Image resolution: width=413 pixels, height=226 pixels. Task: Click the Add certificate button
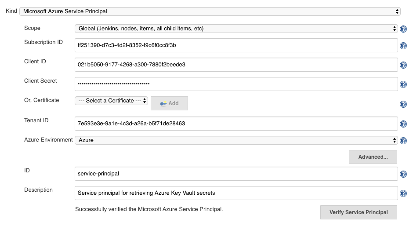(169, 103)
